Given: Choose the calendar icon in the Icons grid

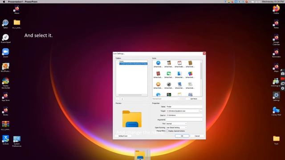Looking at the screenshot, I should pyautogui.click(x=179, y=63).
